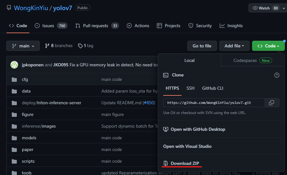Click the figure folder icon
The height and width of the screenshot is (175, 287).
14,115
